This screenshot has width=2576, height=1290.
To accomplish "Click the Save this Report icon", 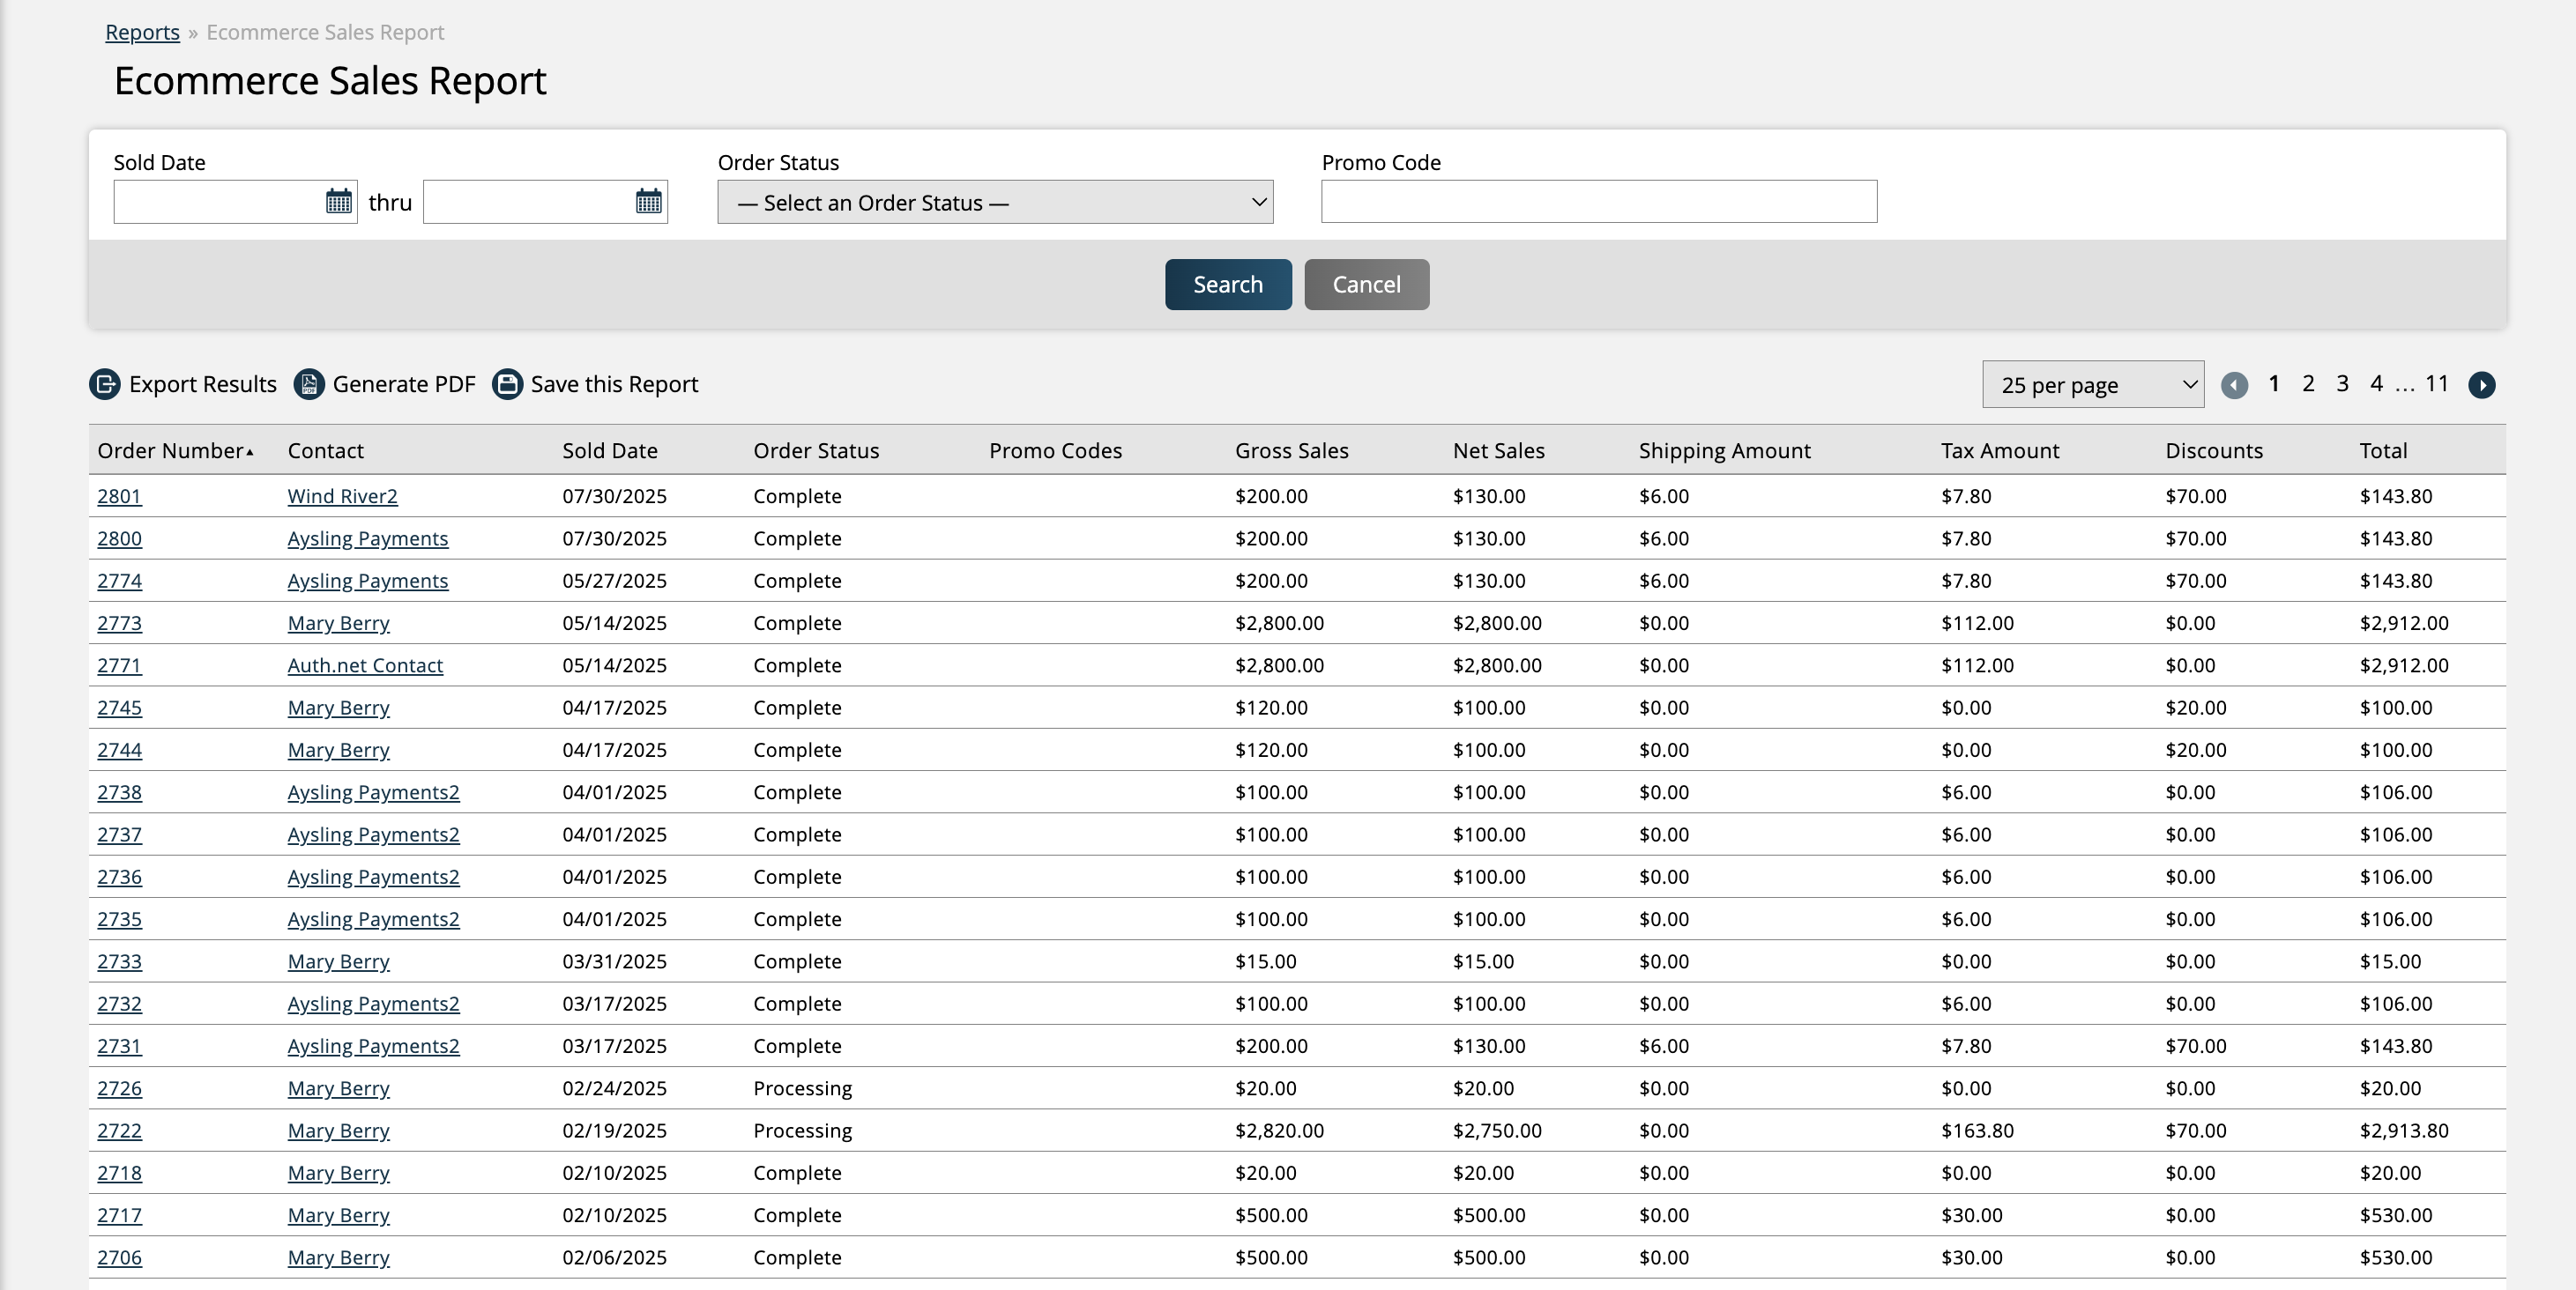I will (x=507, y=383).
